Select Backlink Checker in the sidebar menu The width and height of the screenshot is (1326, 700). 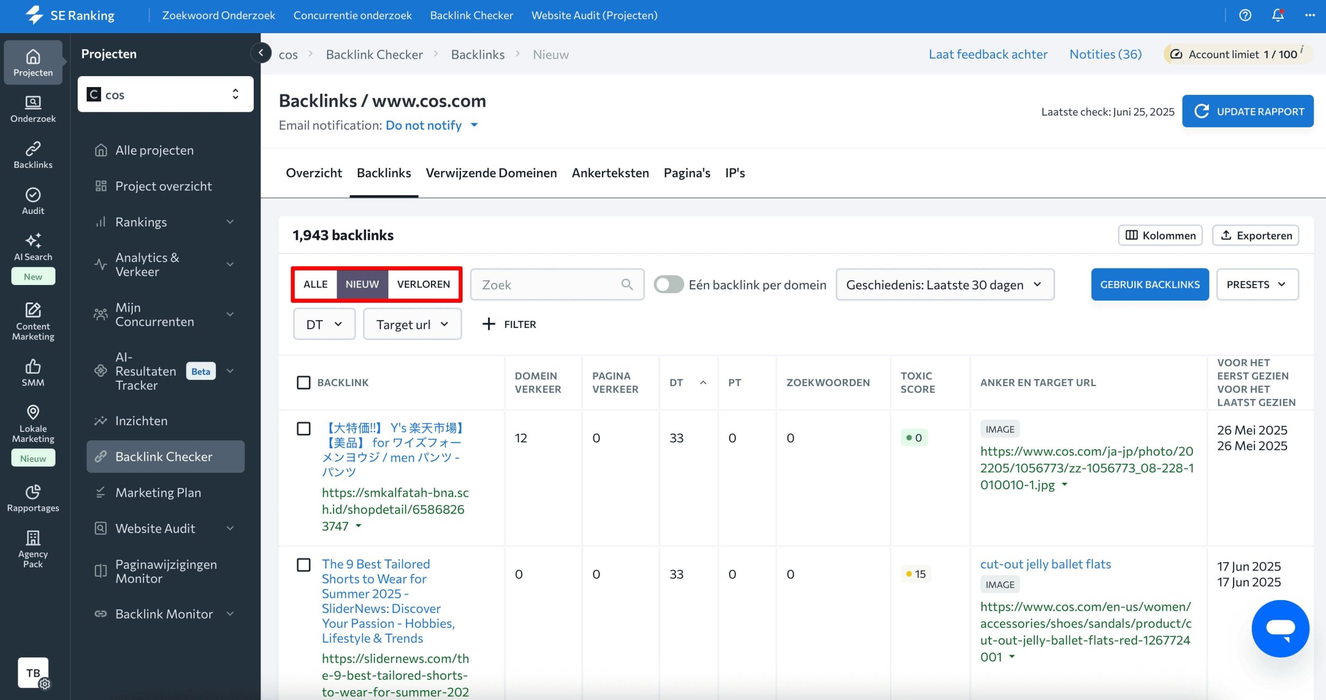tap(166, 456)
